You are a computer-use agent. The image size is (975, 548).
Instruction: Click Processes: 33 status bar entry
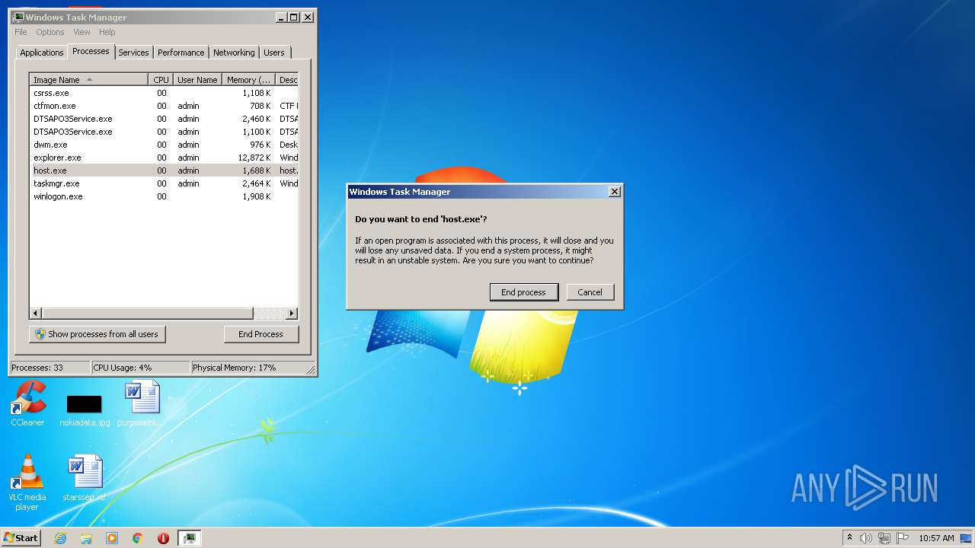[50, 368]
